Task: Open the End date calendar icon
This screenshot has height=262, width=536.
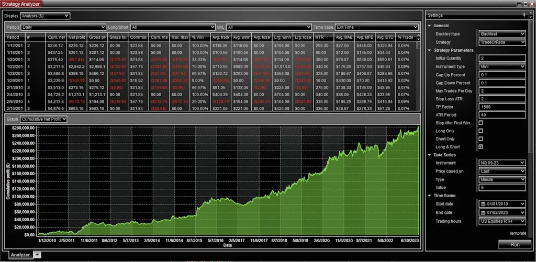Action: click(483, 212)
